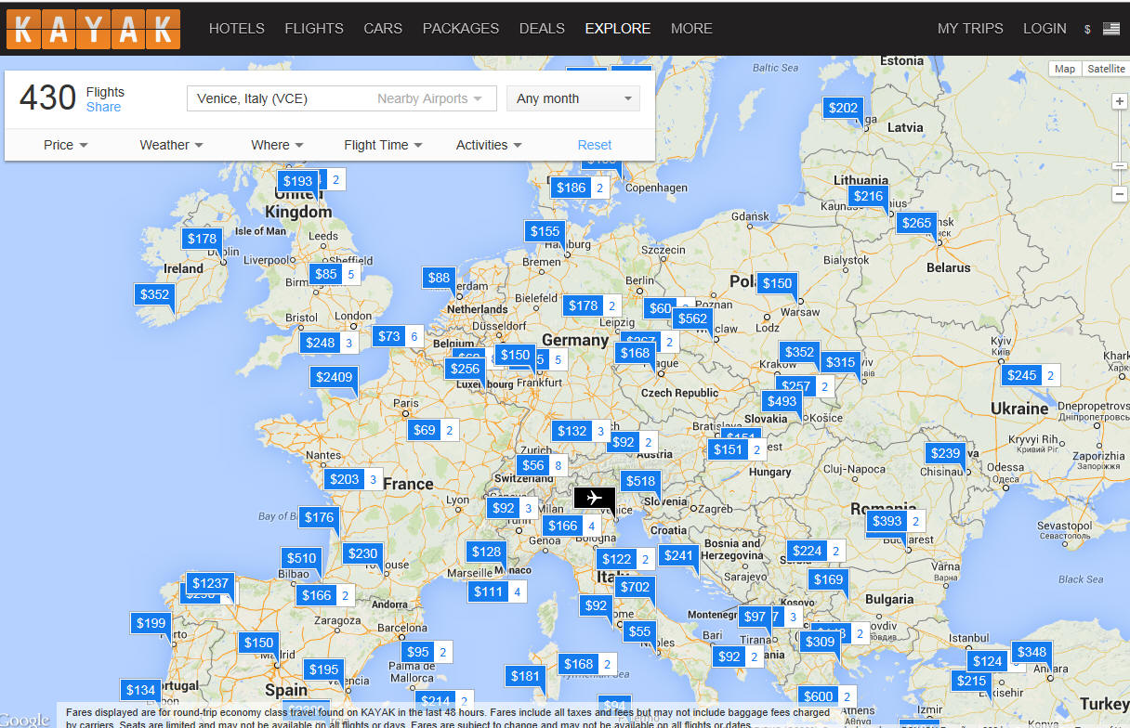This screenshot has width=1130, height=728.
Task: Click the KAYAK logo
Action: click(93, 28)
